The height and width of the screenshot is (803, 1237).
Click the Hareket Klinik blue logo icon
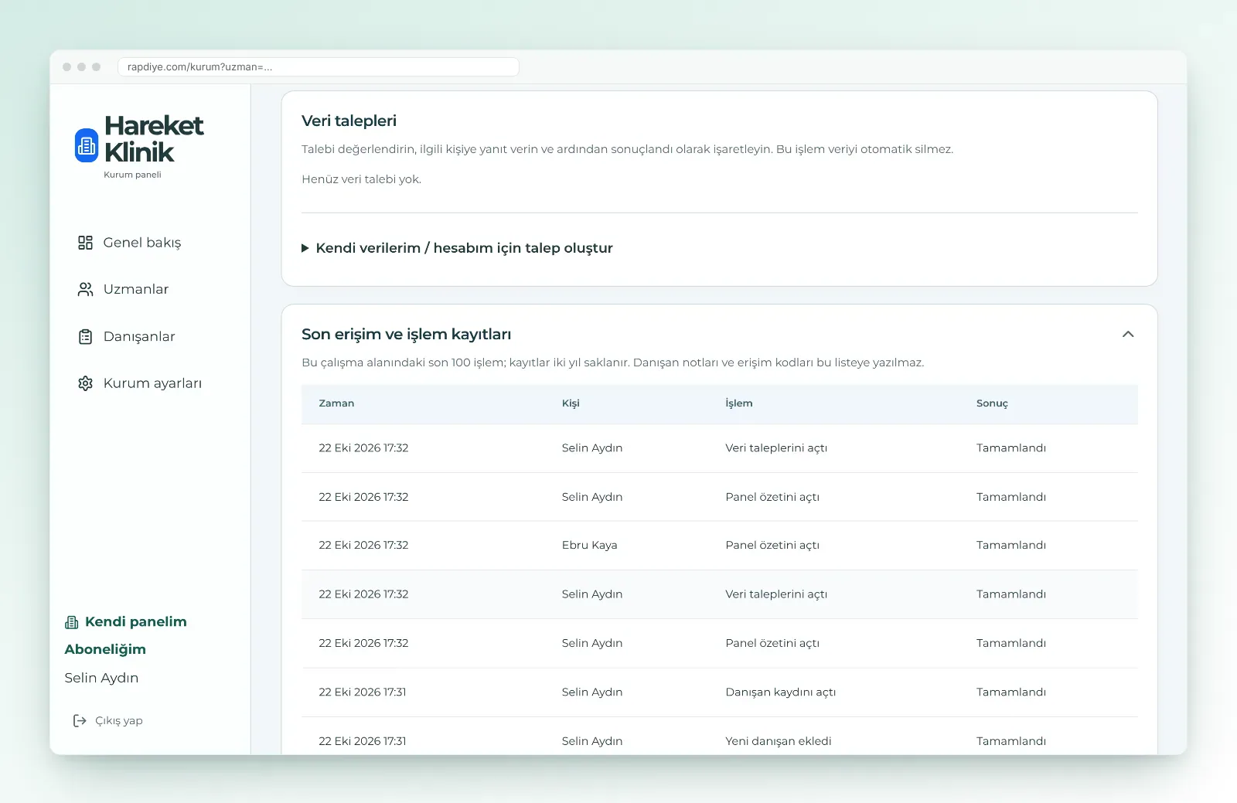coord(87,145)
